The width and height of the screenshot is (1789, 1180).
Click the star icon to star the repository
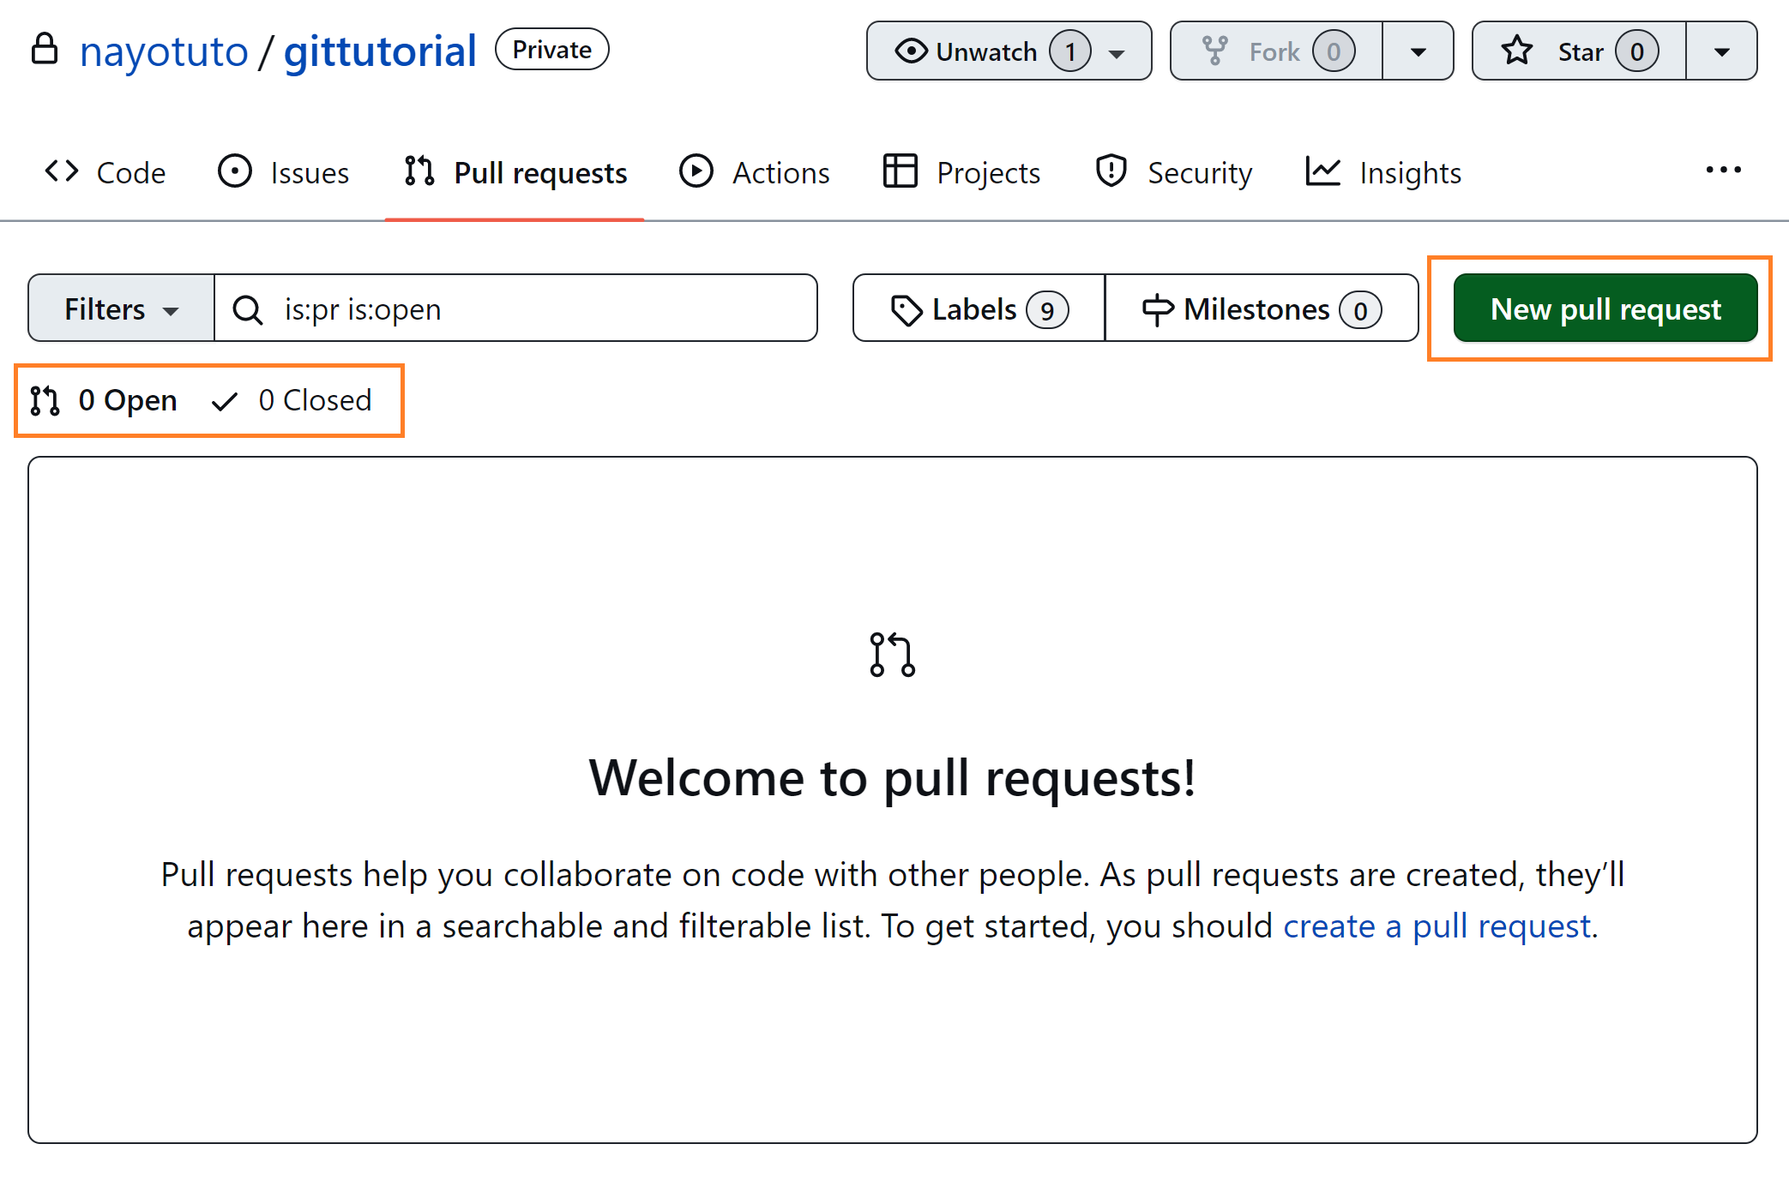point(1516,51)
